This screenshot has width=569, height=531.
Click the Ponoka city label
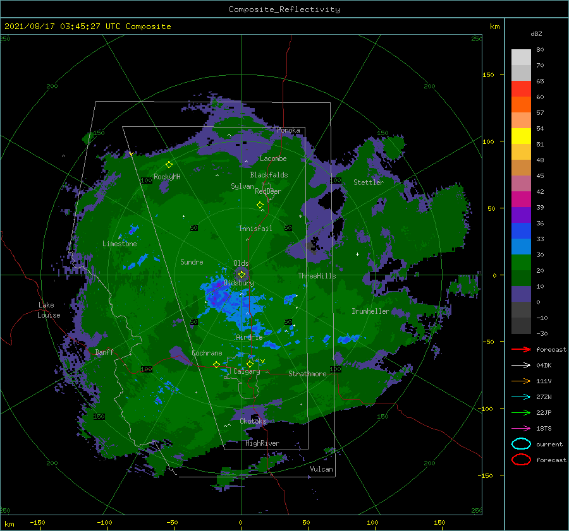288,130
